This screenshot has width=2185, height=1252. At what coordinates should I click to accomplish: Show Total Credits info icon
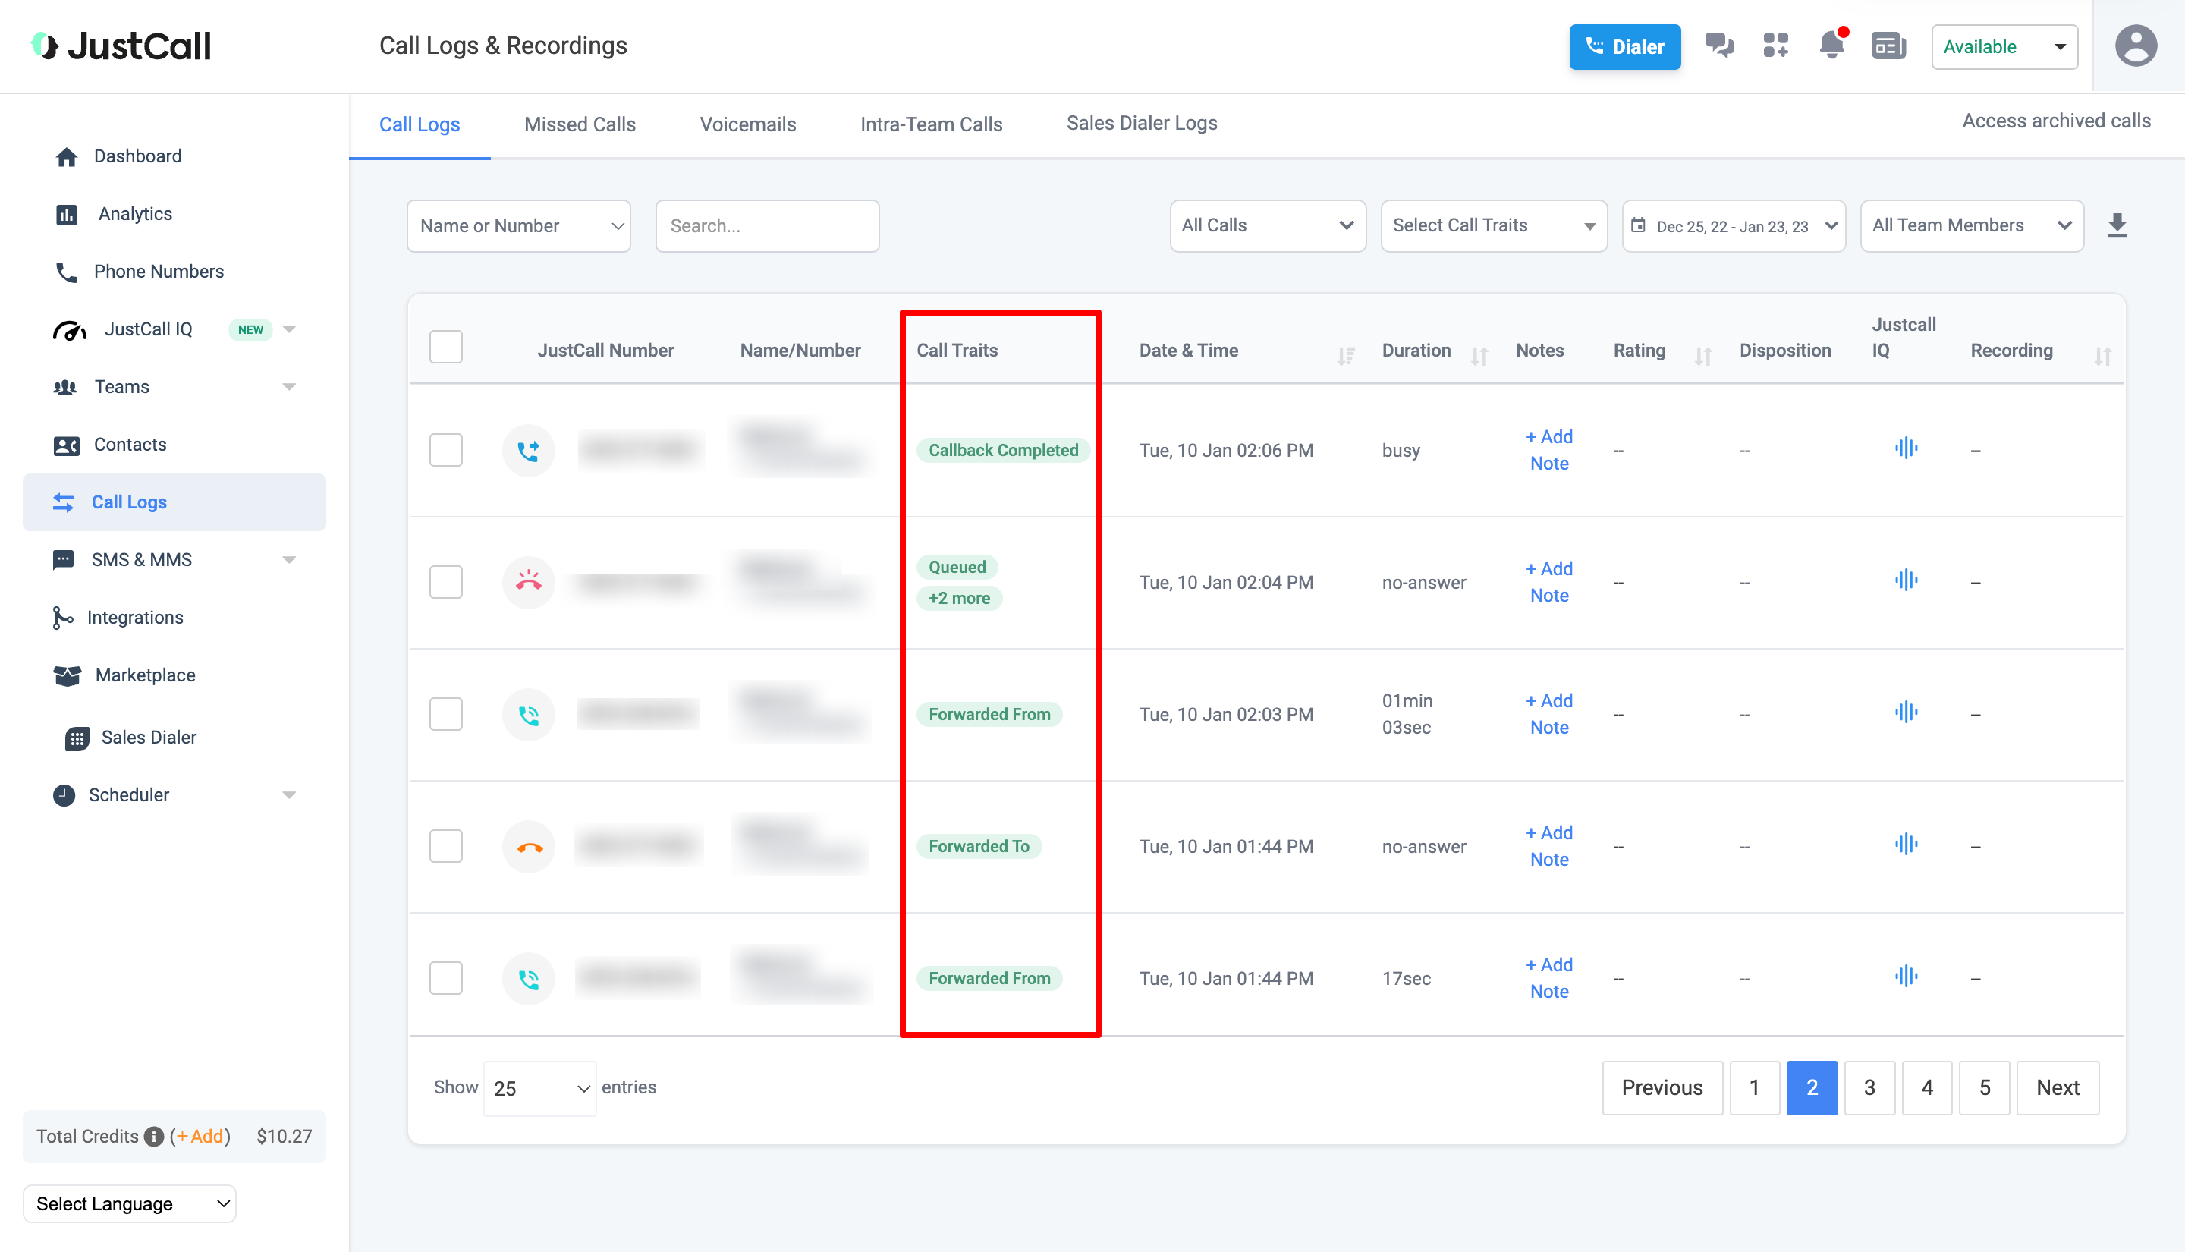[154, 1137]
